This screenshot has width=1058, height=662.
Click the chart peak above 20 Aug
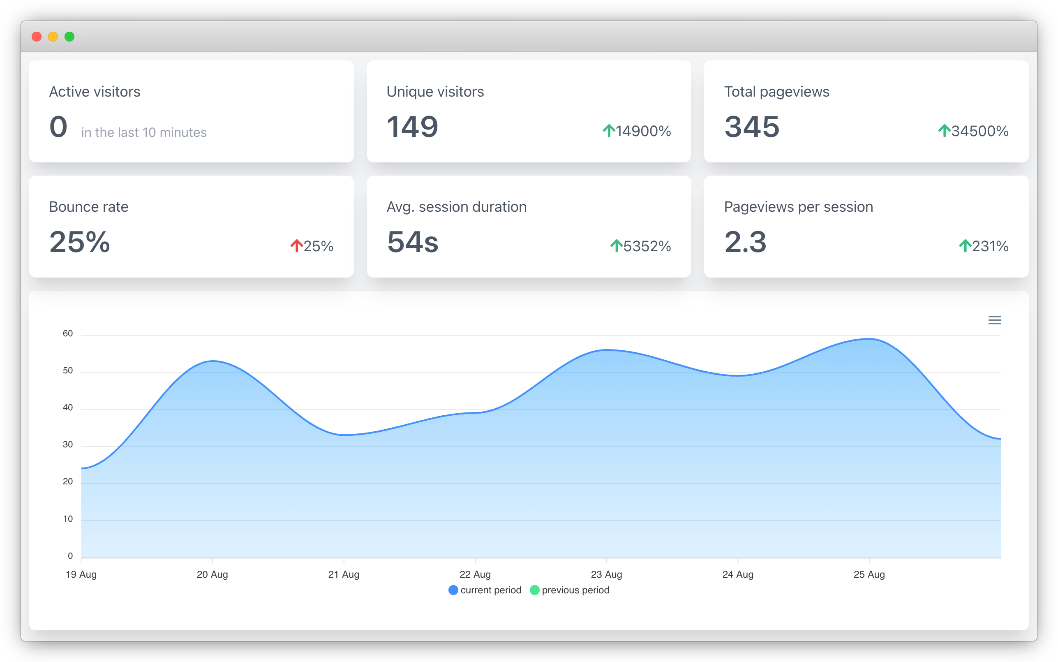coord(213,361)
